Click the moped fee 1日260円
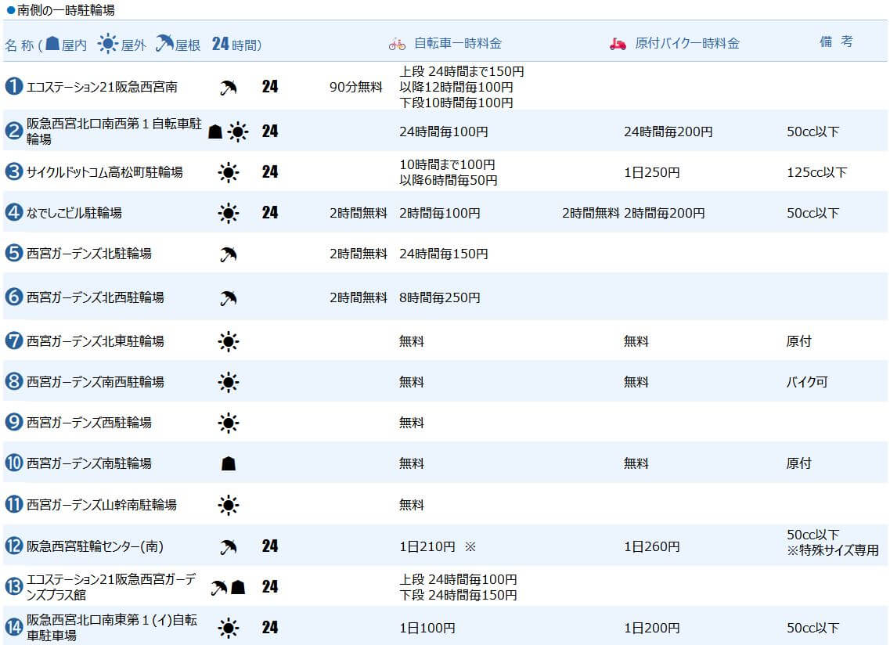The image size is (890, 645). click(651, 547)
